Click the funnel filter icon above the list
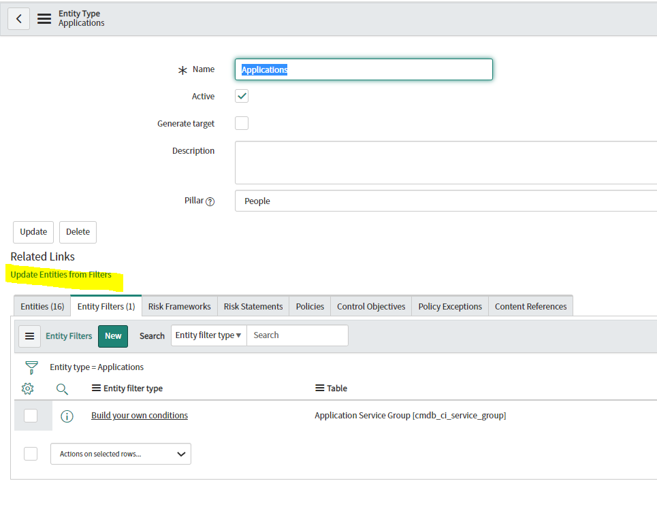 [31, 367]
